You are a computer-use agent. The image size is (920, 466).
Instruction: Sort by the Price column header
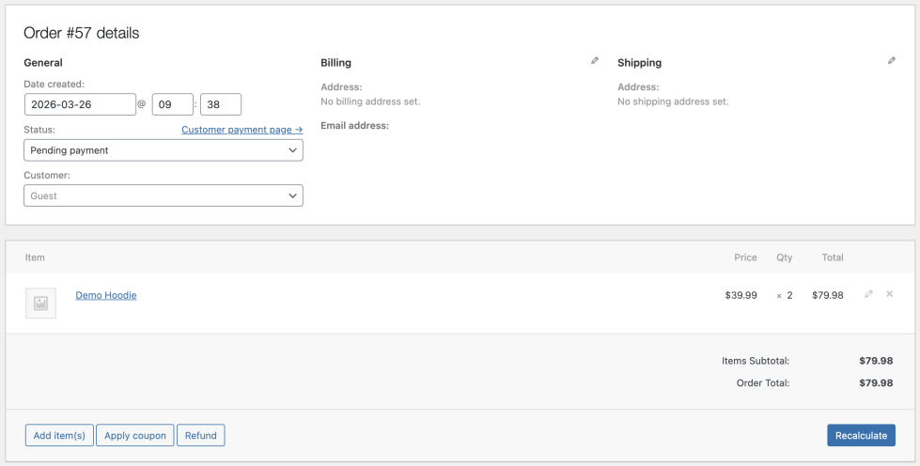(x=745, y=257)
